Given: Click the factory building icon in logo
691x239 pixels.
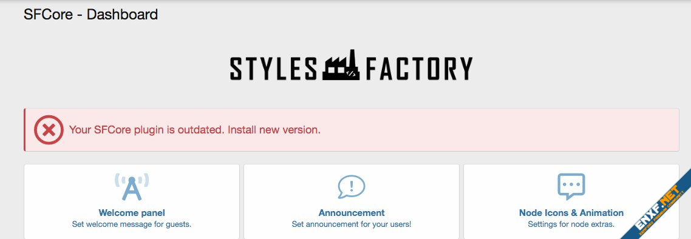Looking at the screenshot, I should click(341, 65).
